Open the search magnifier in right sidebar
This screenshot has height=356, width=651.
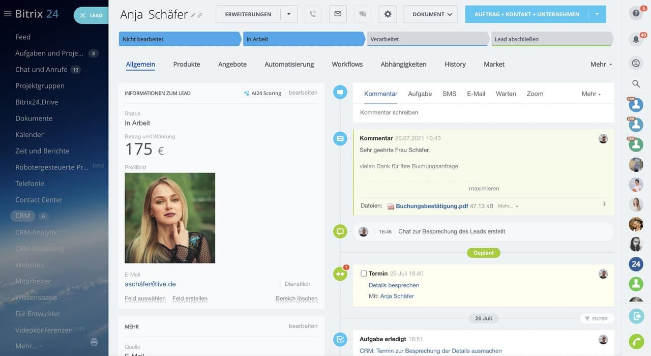[x=636, y=84]
